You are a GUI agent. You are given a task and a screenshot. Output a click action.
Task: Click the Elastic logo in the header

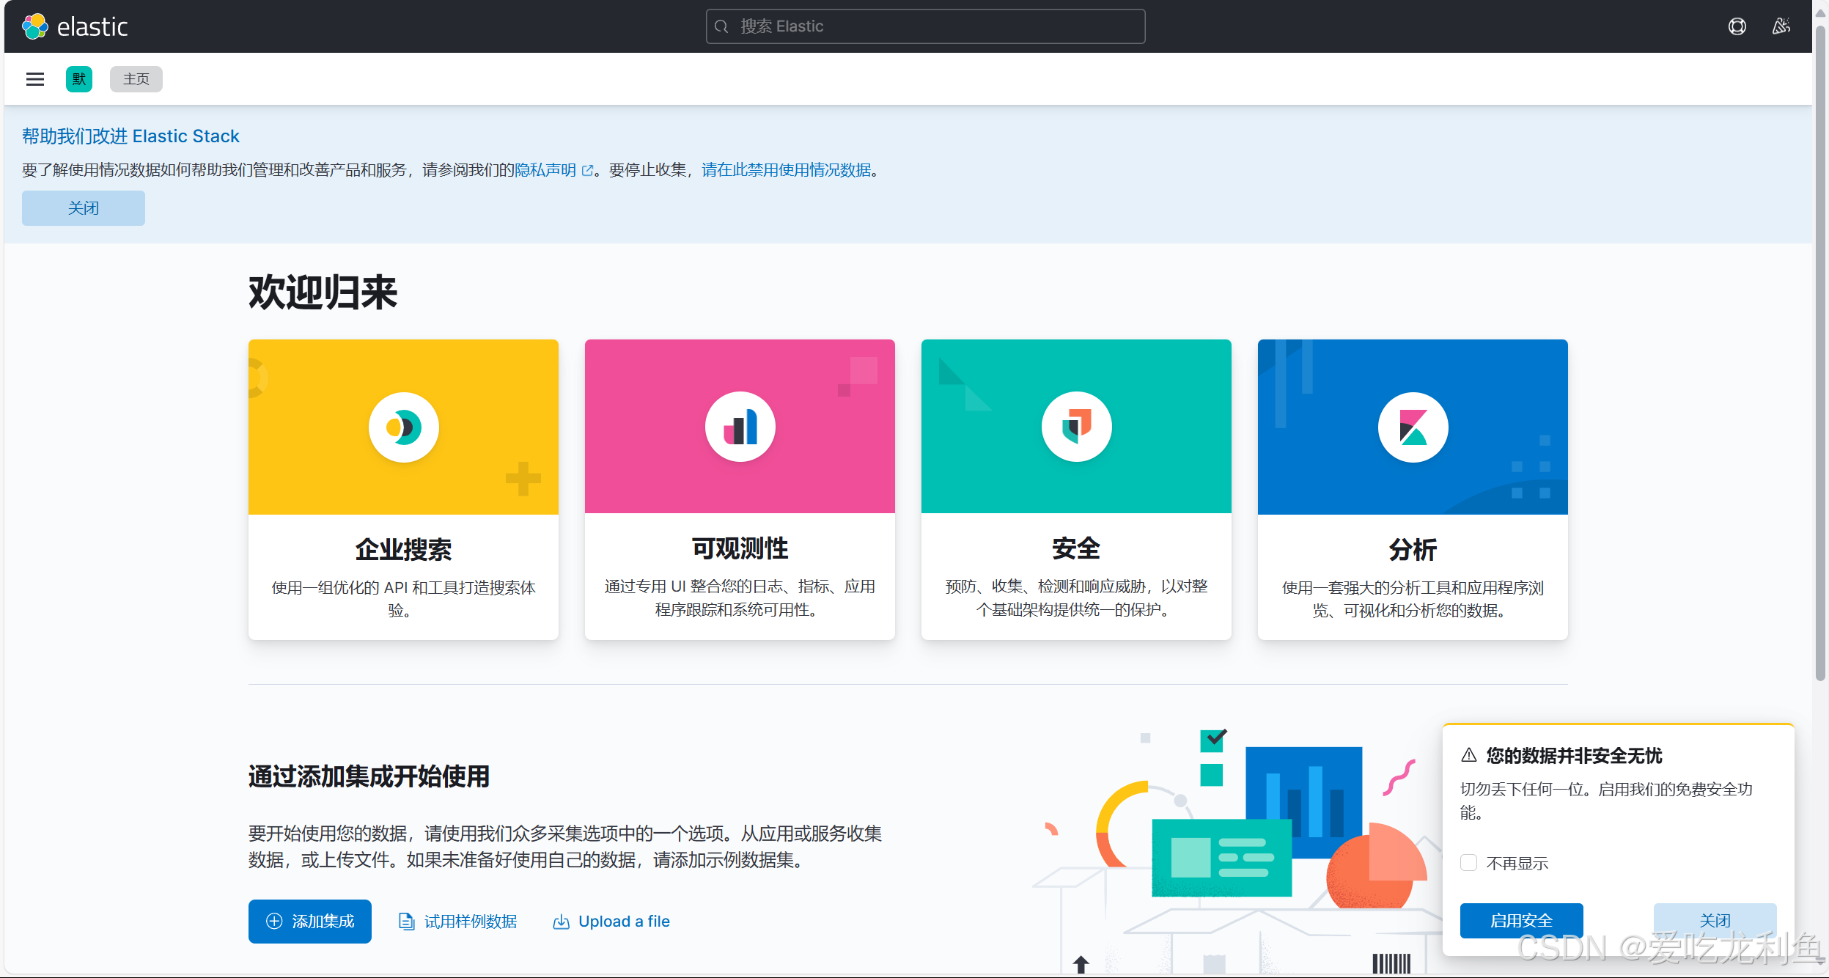(75, 26)
